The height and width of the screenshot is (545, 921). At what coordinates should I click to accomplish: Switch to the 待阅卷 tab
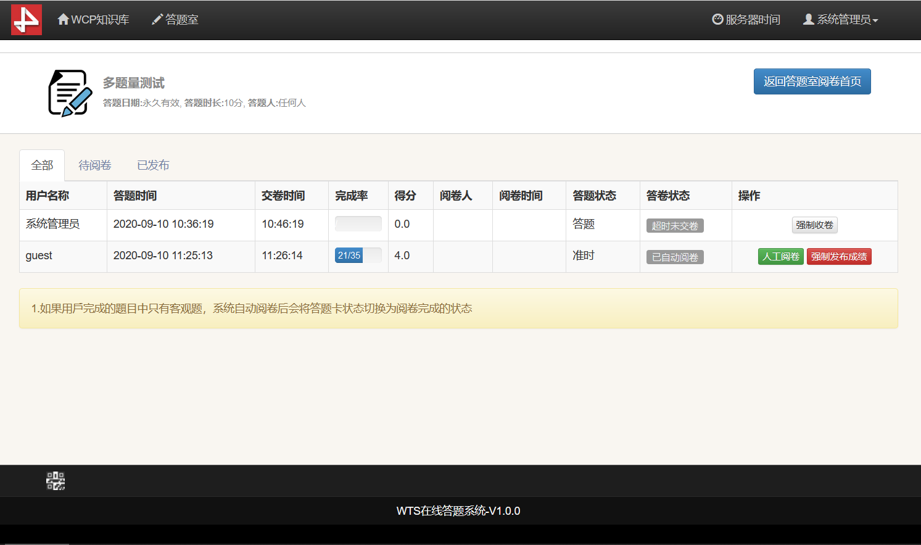point(94,165)
